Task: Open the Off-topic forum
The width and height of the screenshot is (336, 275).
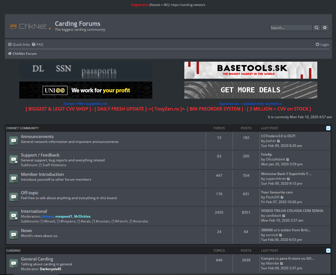Action: [x=30, y=193]
